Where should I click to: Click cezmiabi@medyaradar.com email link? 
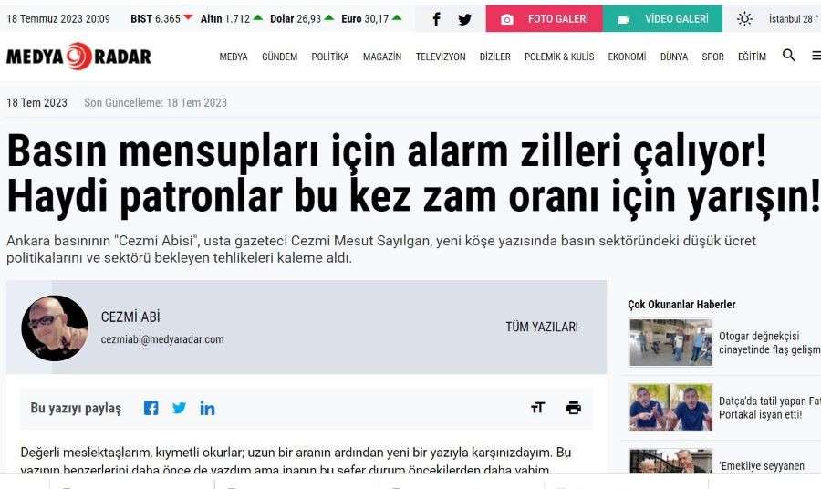pos(162,339)
